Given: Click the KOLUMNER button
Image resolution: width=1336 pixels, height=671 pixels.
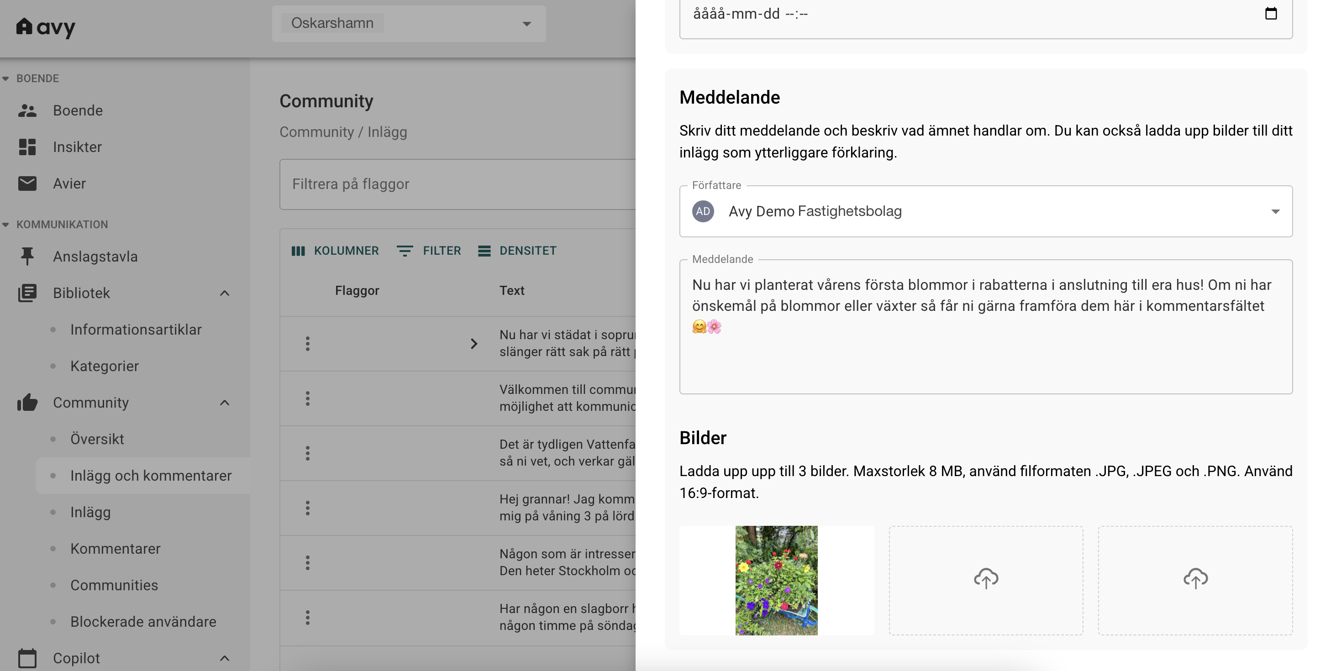Looking at the screenshot, I should point(335,251).
